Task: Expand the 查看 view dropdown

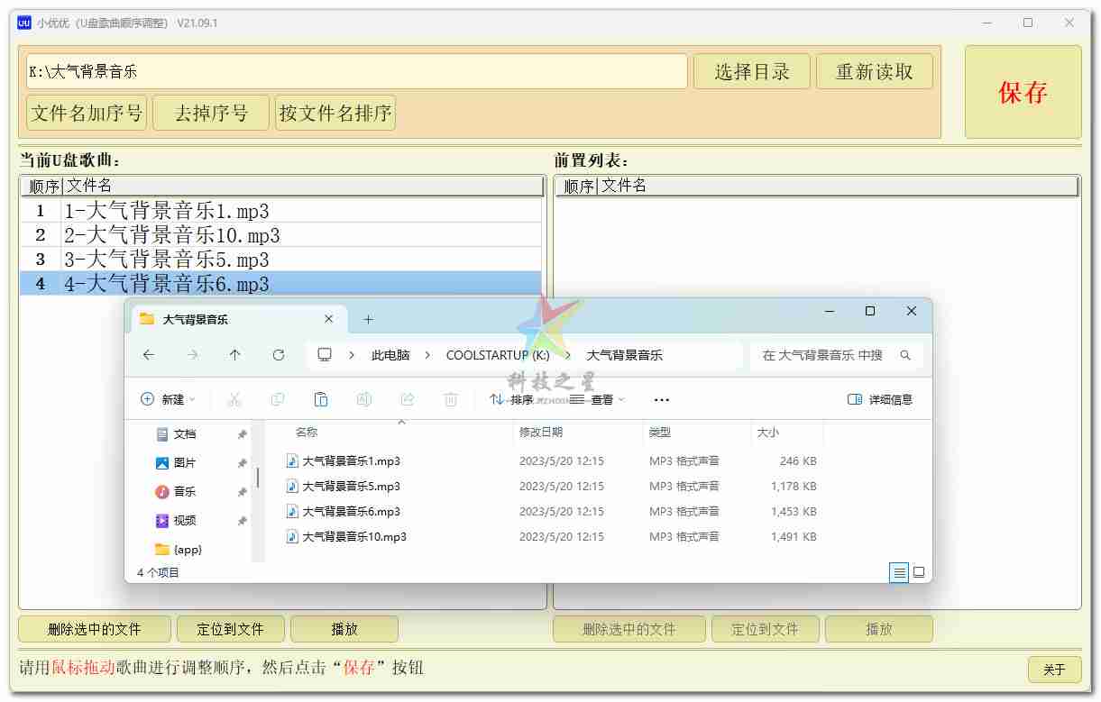Action: pyautogui.click(x=598, y=399)
